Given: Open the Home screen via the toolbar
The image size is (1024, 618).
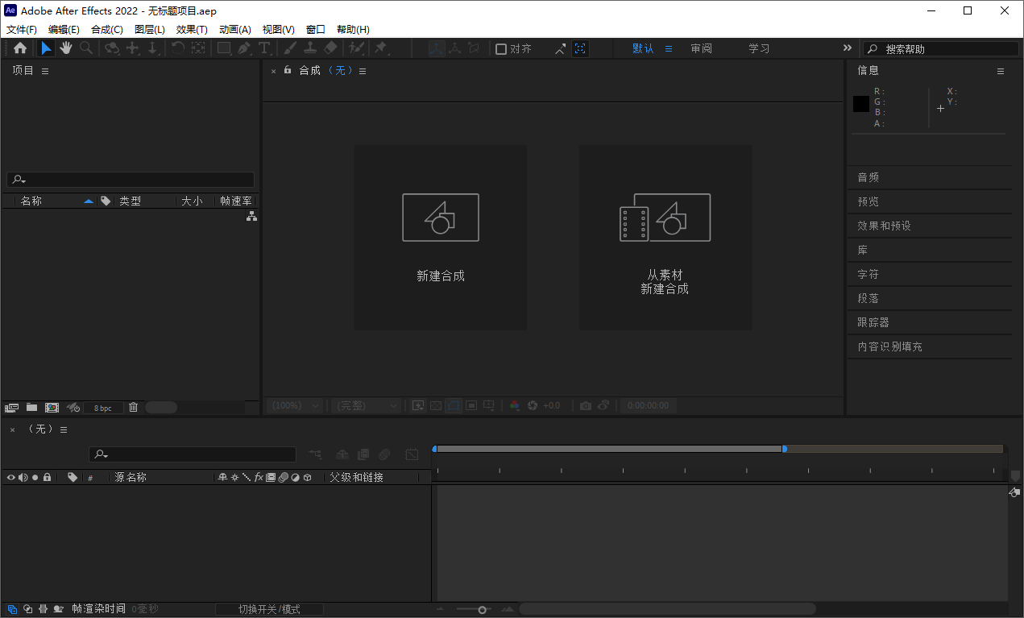Looking at the screenshot, I should pyautogui.click(x=20, y=48).
